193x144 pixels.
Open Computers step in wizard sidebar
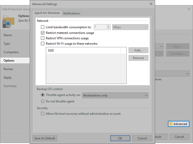tap(11, 52)
